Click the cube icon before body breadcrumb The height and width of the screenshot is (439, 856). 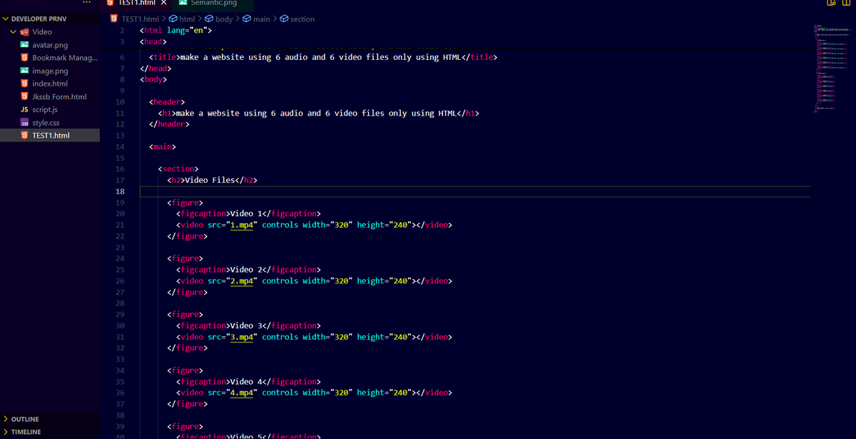(x=209, y=19)
